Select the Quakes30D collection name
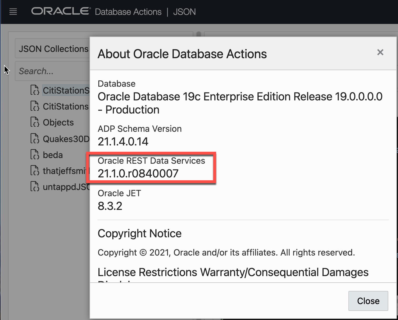 pyautogui.click(x=66, y=139)
